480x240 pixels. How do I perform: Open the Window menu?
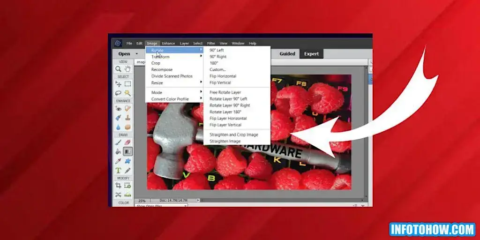238,44
